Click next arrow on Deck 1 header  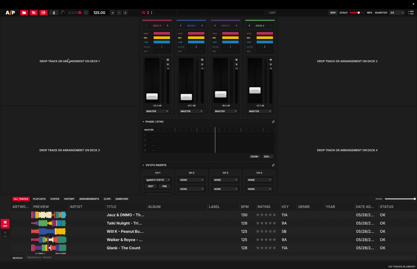(168, 26)
